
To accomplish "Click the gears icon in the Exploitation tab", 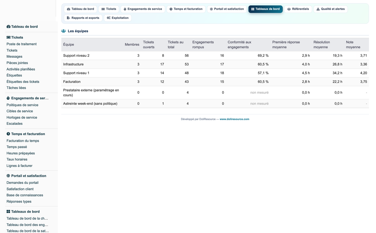I will [x=109, y=18].
